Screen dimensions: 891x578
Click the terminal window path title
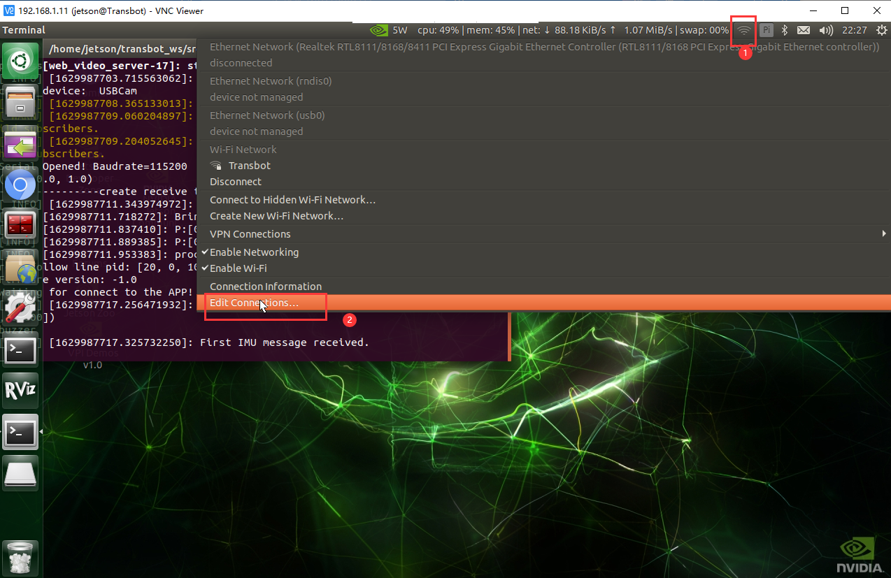tap(122, 49)
